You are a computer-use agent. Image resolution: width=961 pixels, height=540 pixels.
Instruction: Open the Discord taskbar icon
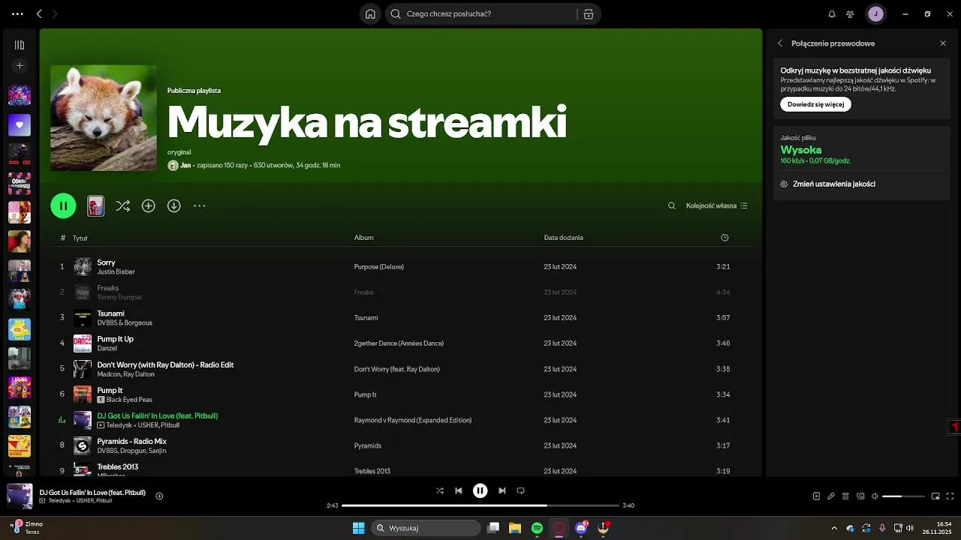(x=581, y=528)
